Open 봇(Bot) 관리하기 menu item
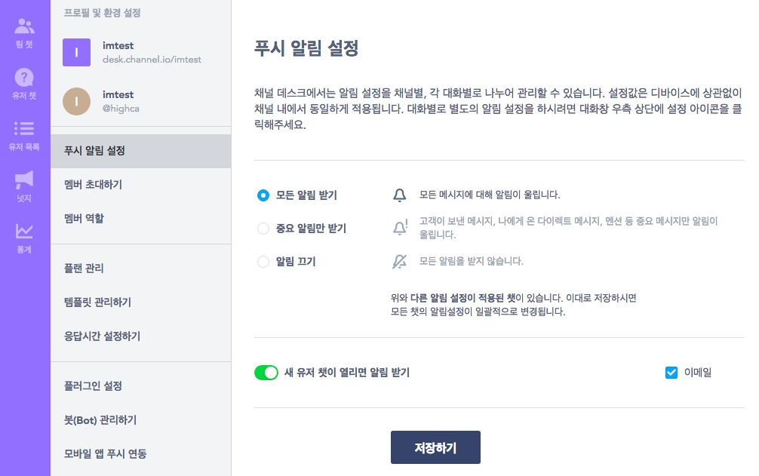Viewport: 759px width, 476px height. click(x=100, y=420)
